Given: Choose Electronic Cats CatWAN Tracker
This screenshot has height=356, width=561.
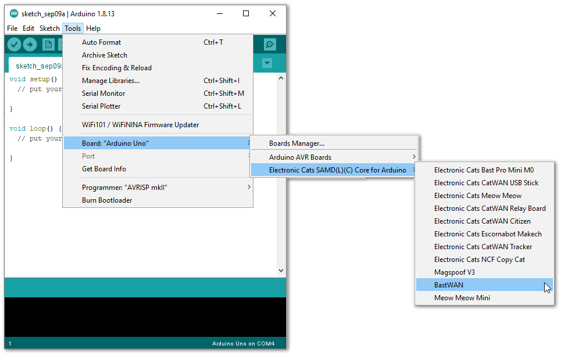Looking at the screenshot, I should pos(484,247).
